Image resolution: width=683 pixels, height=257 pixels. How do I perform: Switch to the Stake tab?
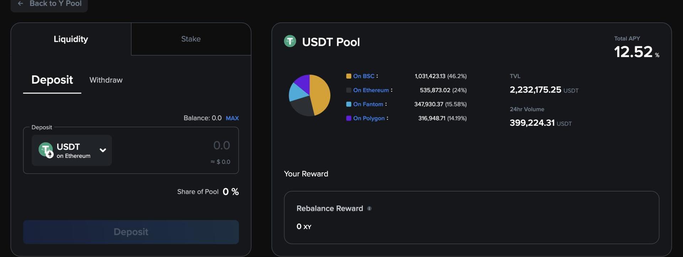click(x=191, y=39)
